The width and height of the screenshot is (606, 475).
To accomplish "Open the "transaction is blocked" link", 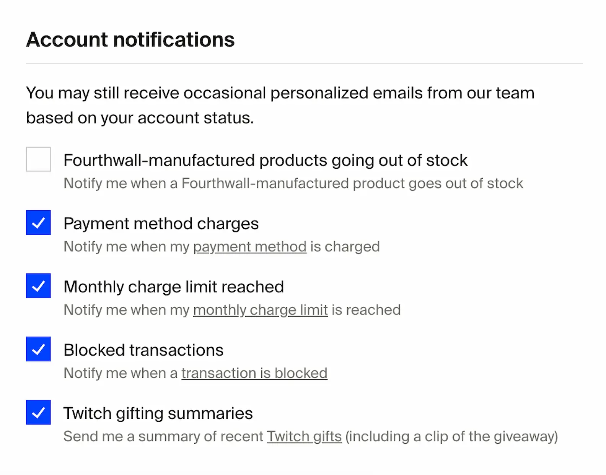I will point(254,373).
